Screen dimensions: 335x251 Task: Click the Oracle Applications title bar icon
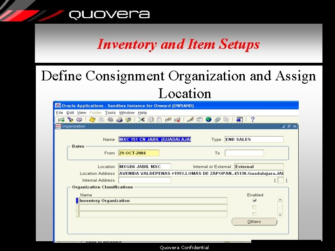pos(58,106)
